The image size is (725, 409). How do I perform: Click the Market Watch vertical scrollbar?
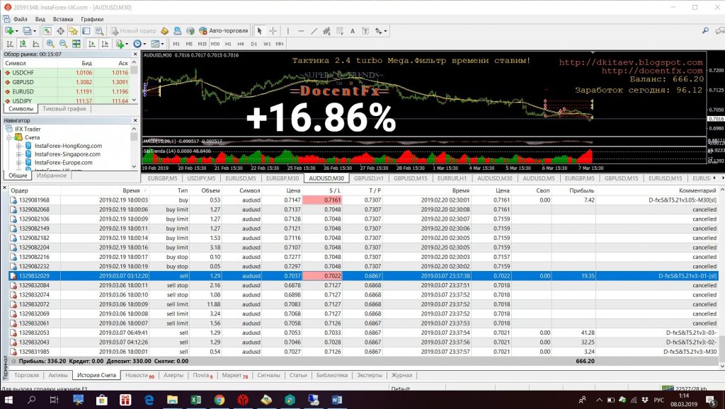134,82
